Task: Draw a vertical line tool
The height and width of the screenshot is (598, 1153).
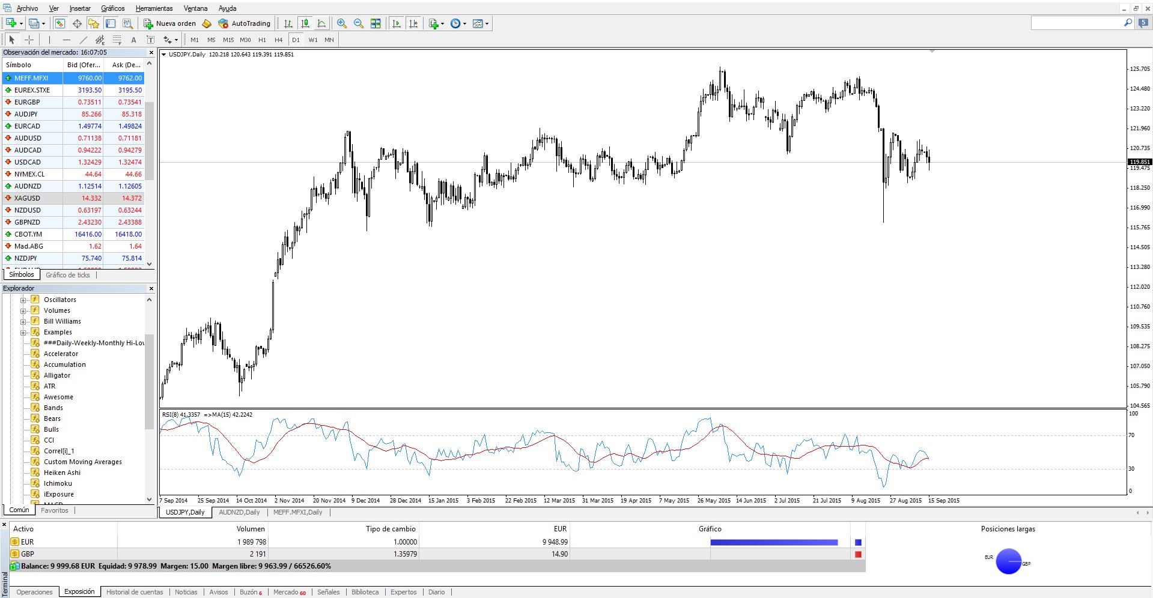Action: click(50, 40)
